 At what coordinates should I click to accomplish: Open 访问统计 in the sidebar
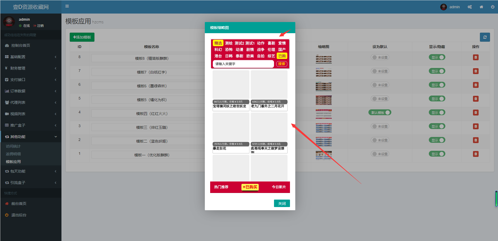click(x=13, y=146)
